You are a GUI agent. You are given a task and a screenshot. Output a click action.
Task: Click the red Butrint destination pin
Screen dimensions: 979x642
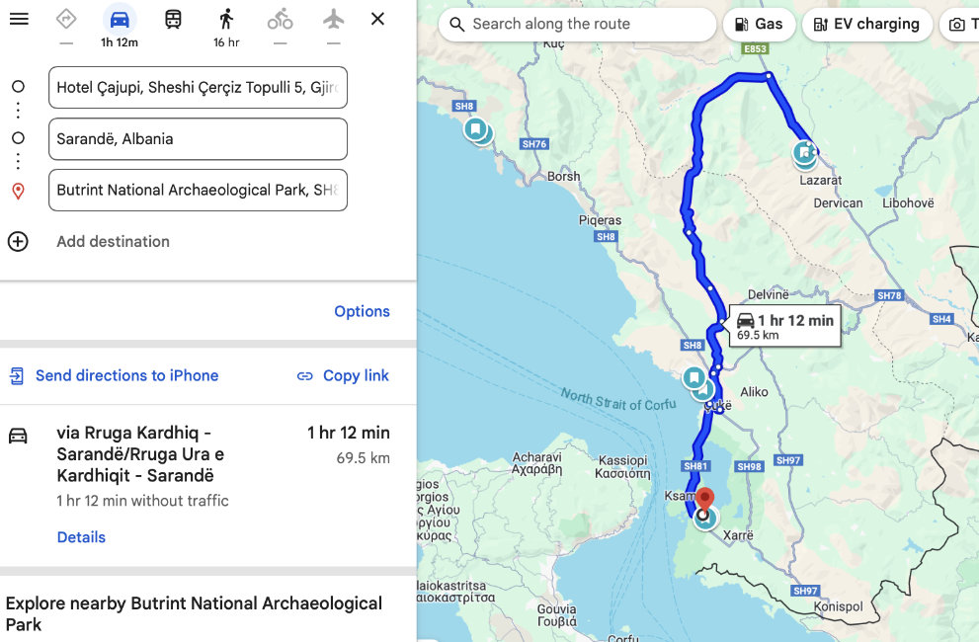coord(704,497)
